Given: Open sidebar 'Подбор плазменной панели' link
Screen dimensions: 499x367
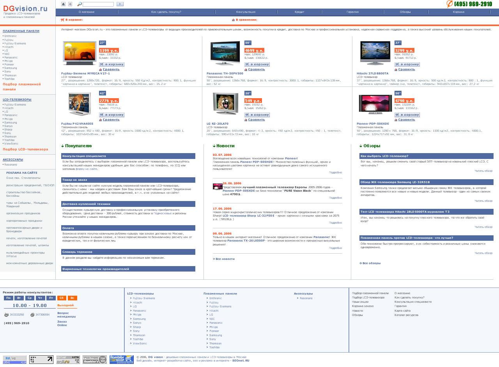Looking at the screenshot, I should coord(22,86).
